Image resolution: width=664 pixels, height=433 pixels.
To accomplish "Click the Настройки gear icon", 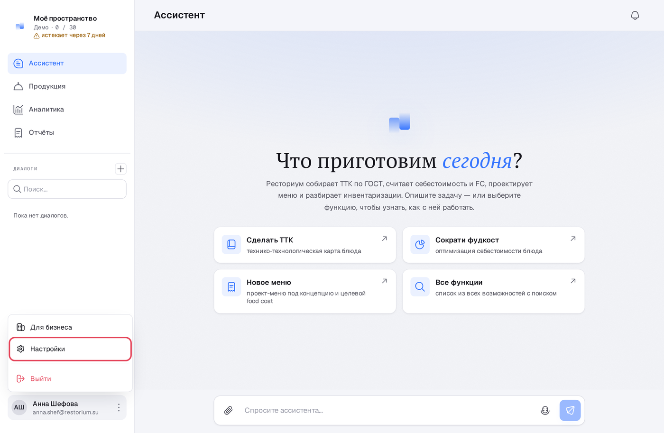I will (x=20, y=349).
